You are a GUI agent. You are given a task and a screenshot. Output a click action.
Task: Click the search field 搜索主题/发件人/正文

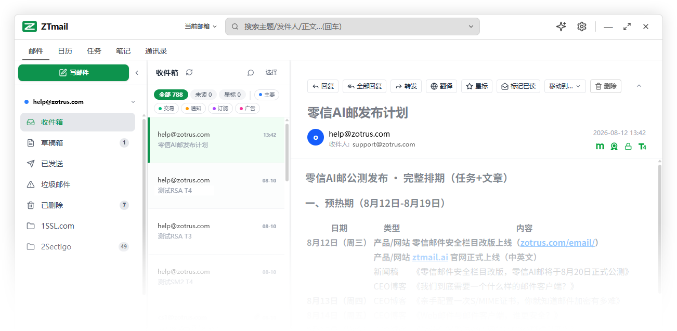click(x=352, y=27)
